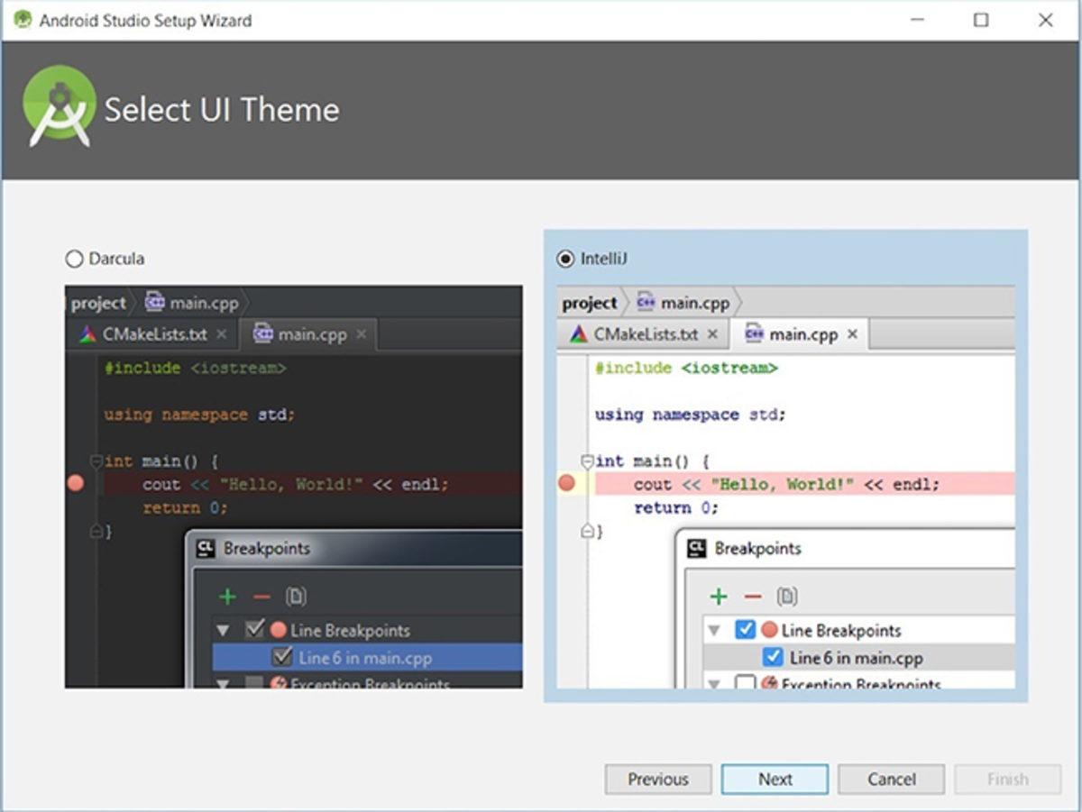Viewport: 1082px width, 812px height.
Task: Enable the Exception Breakpoints checkbox in IntelliJ panel
Action: [746, 683]
